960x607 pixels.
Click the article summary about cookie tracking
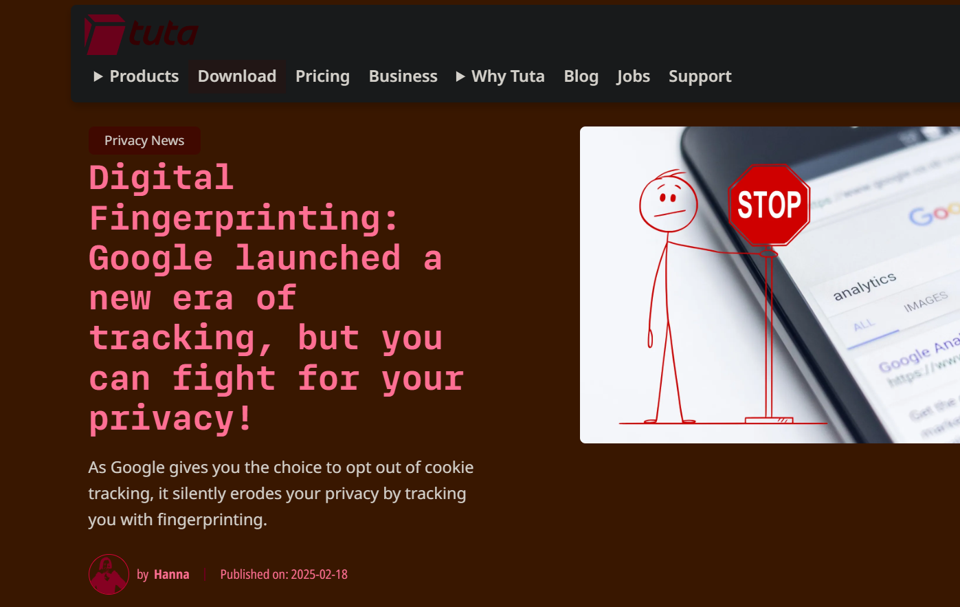281,494
